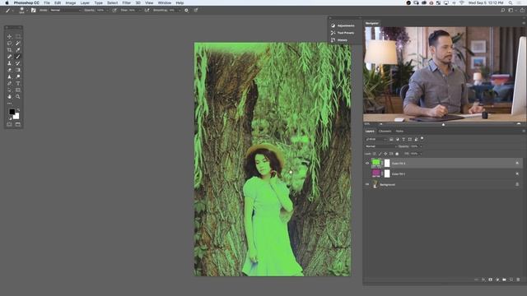Click the black foreground color swatch
This screenshot has width=527, height=296.
(x=12, y=112)
